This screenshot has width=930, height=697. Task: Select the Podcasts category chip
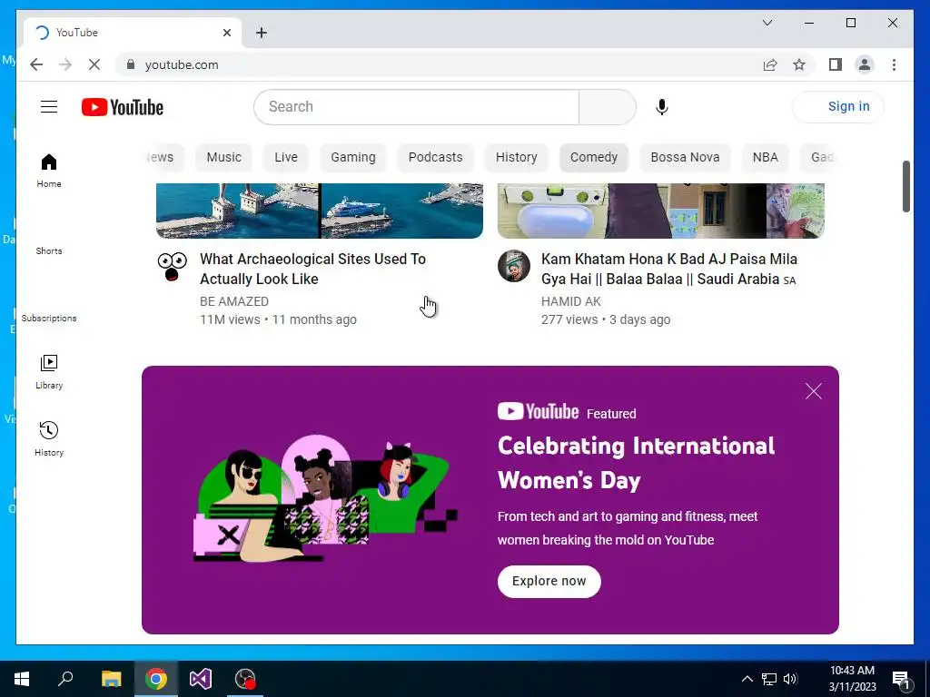(435, 157)
